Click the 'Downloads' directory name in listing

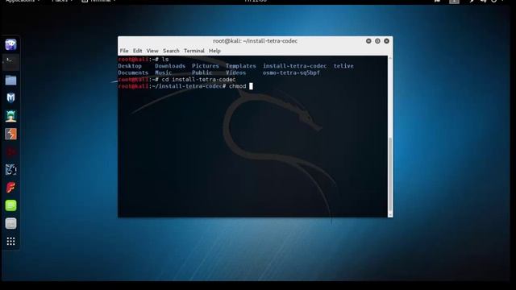170,66
